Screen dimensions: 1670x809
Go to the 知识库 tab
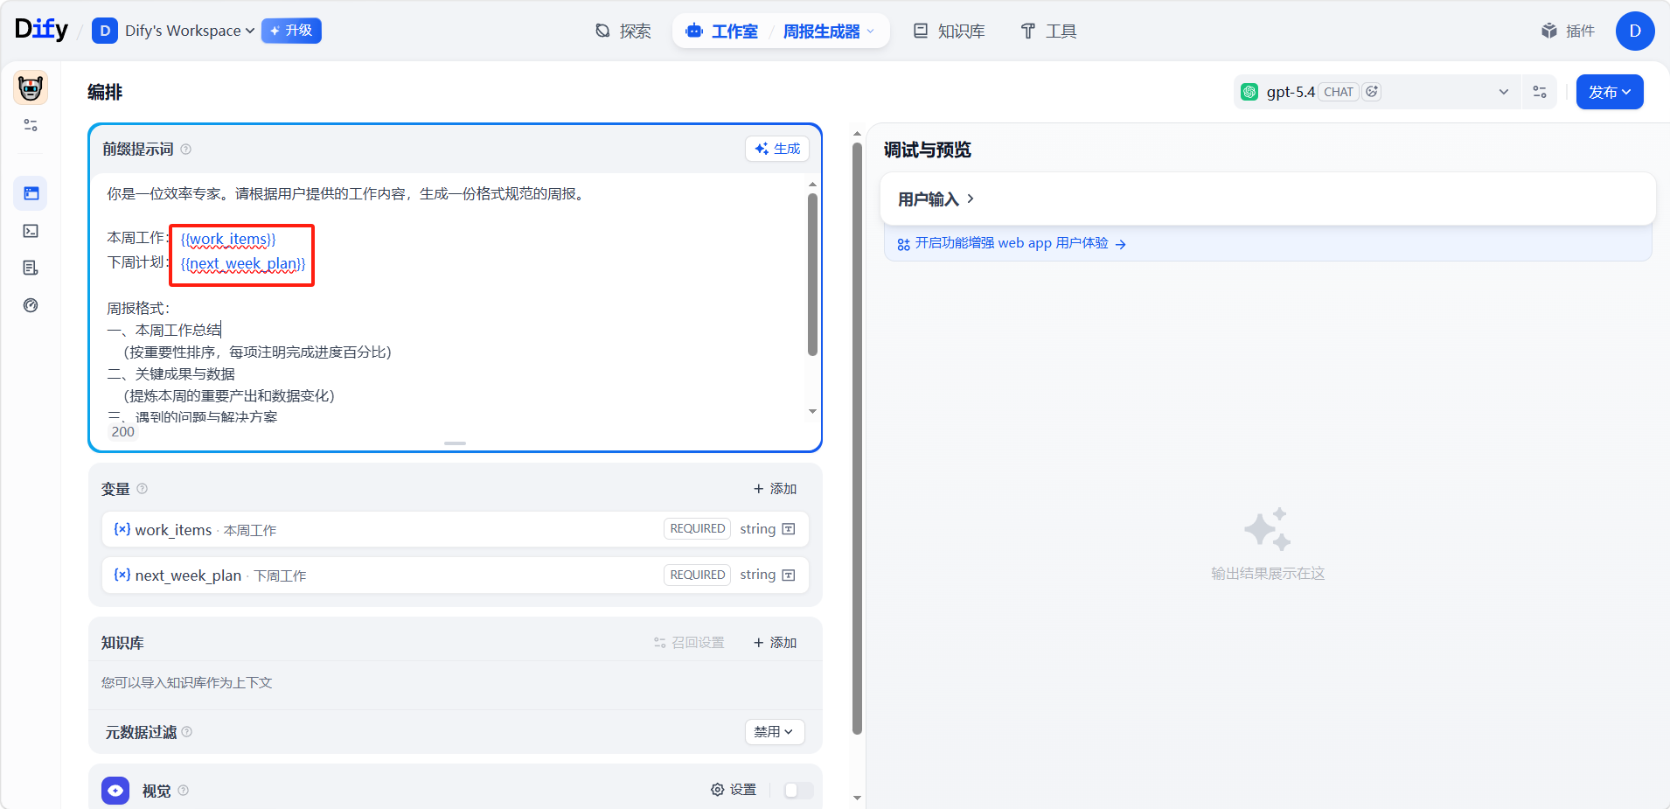coord(950,31)
